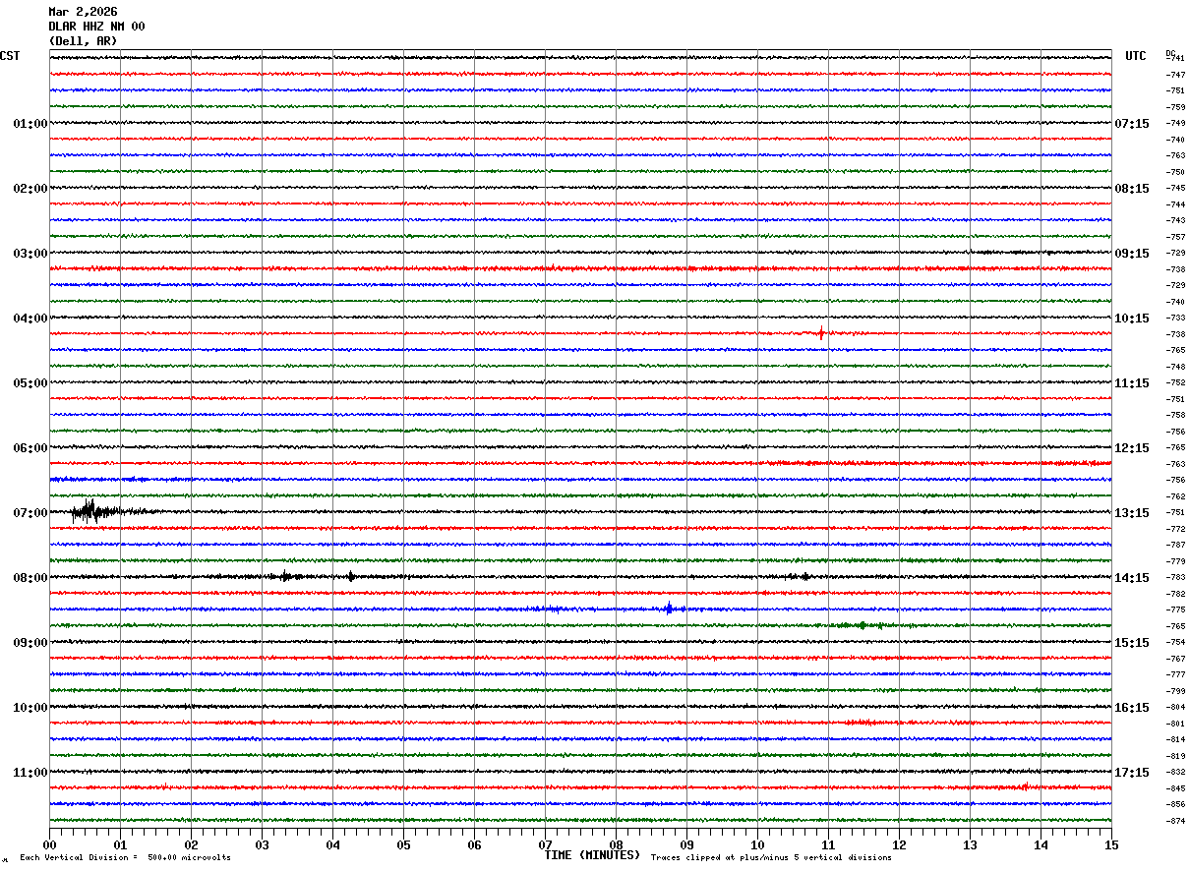The height and width of the screenshot is (871, 1190).
Task: Click the blue burst near minute 9 on 08:30 trace
Action: point(669,609)
